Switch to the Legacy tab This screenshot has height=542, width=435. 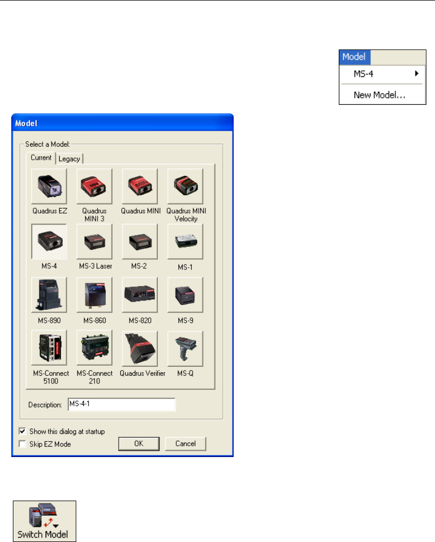pos(69,159)
